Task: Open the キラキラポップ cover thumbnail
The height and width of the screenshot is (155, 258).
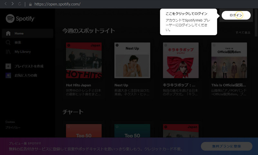Action: click(181, 60)
